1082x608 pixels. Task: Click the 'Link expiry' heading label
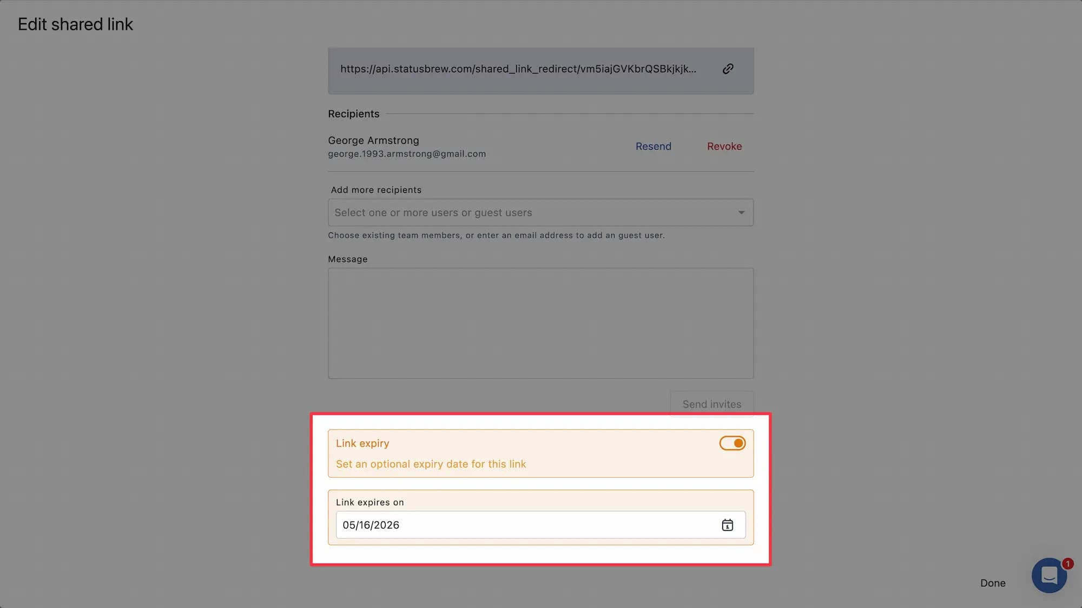click(x=362, y=443)
